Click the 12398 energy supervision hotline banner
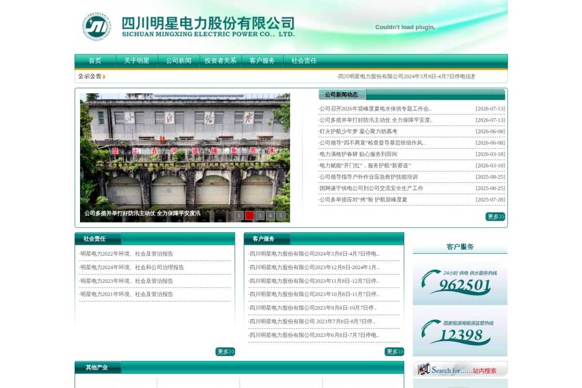This screenshot has width=582, height=388. (x=460, y=332)
